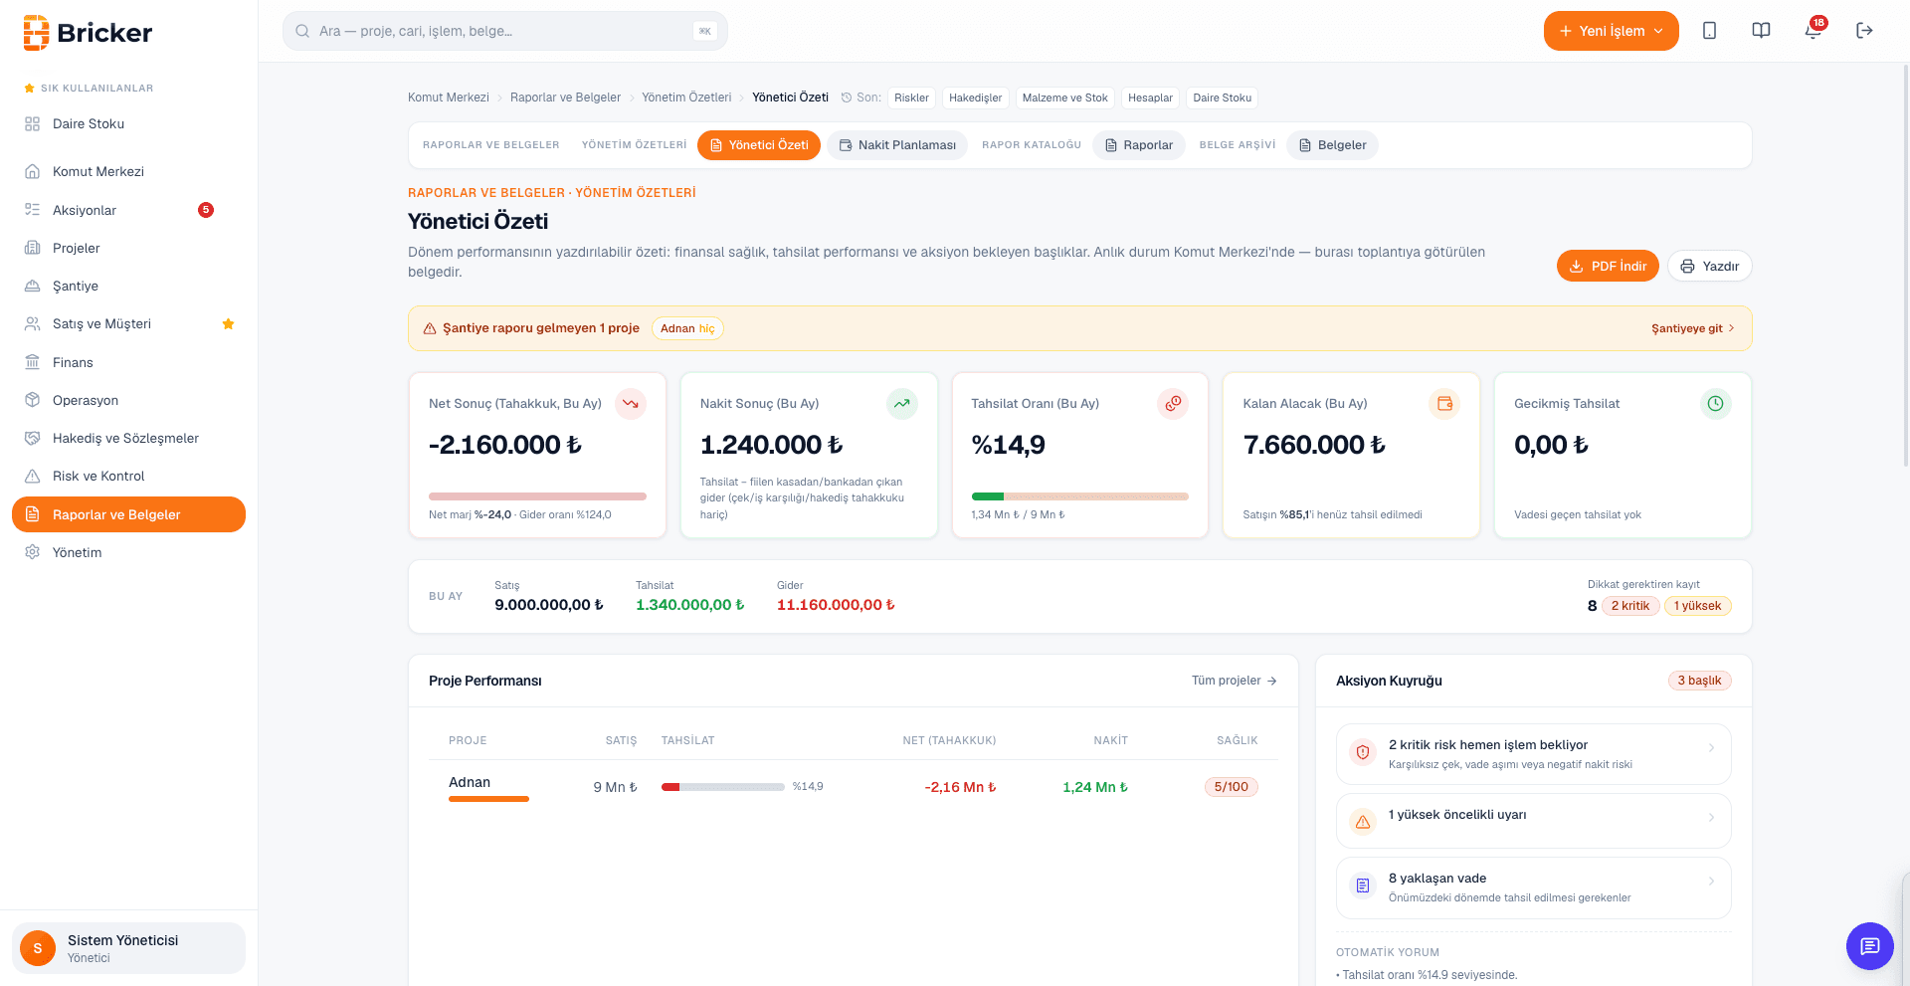Click the warning triangle on yüksek öncelikli uyarı

point(1363,822)
